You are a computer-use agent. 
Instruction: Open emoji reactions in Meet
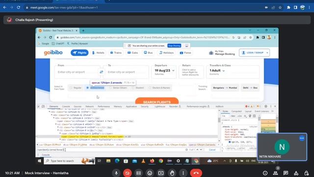point(150,173)
